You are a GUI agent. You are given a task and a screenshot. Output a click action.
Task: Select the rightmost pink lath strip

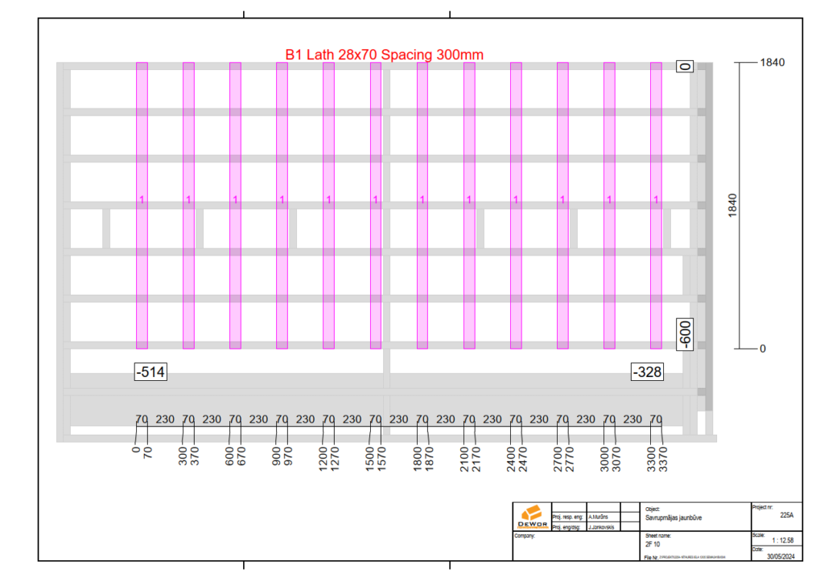(x=656, y=206)
